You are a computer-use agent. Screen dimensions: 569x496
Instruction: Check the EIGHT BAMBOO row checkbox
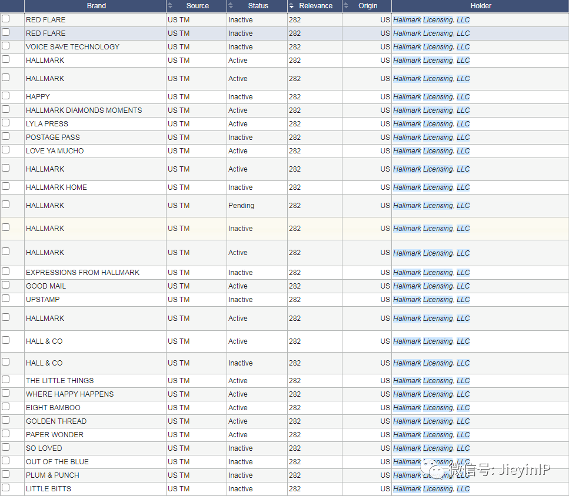[5, 407]
